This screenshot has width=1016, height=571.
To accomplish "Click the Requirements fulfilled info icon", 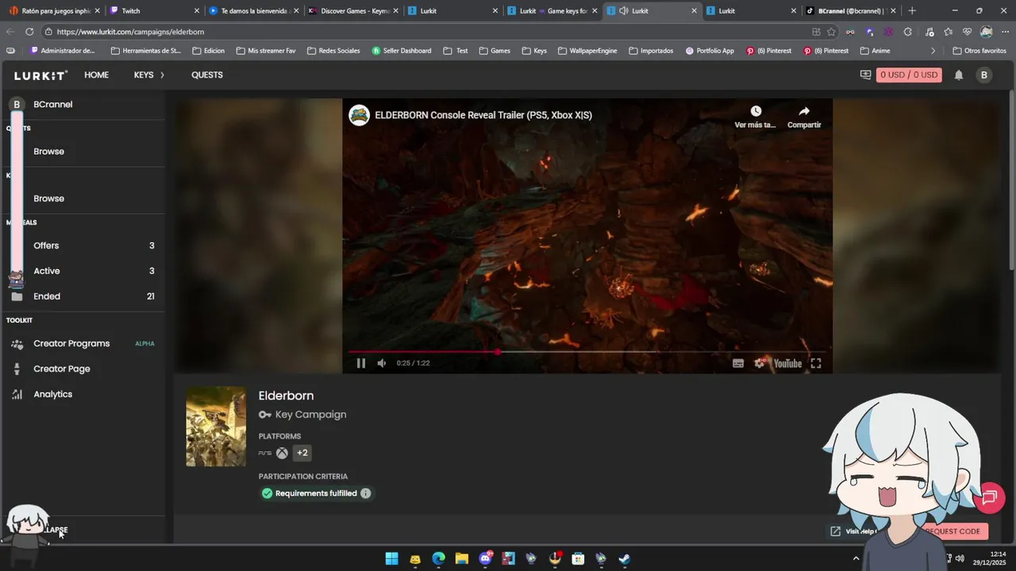I will pos(365,493).
